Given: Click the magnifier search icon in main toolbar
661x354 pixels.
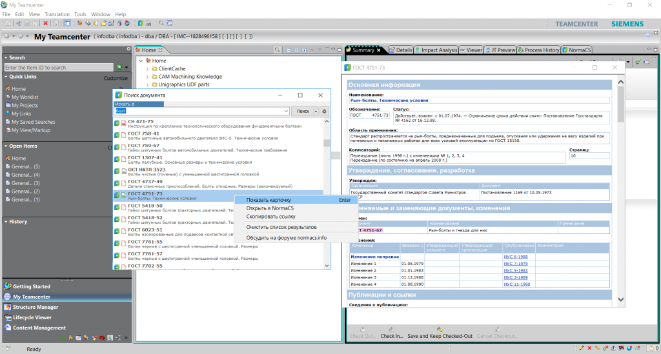Looking at the screenshot, I should click(161, 23).
